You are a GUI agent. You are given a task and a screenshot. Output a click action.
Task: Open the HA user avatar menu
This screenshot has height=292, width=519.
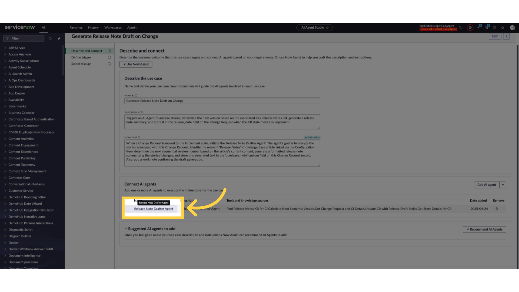[512, 28]
